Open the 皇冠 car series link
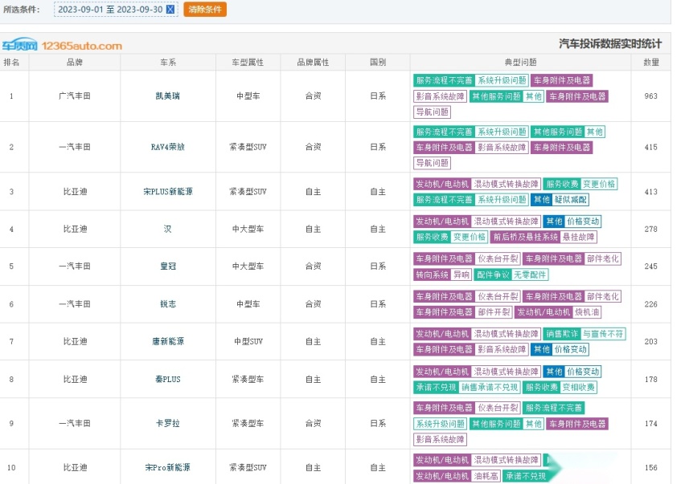 tap(168, 266)
